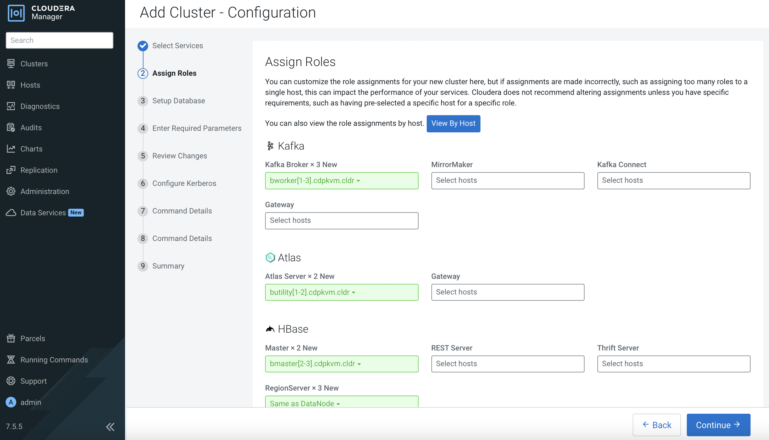Click the Audits clipboard icon
769x440 pixels.
tap(11, 127)
